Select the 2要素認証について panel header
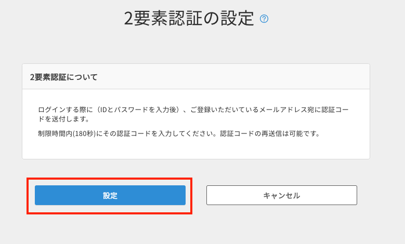 tap(195, 77)
